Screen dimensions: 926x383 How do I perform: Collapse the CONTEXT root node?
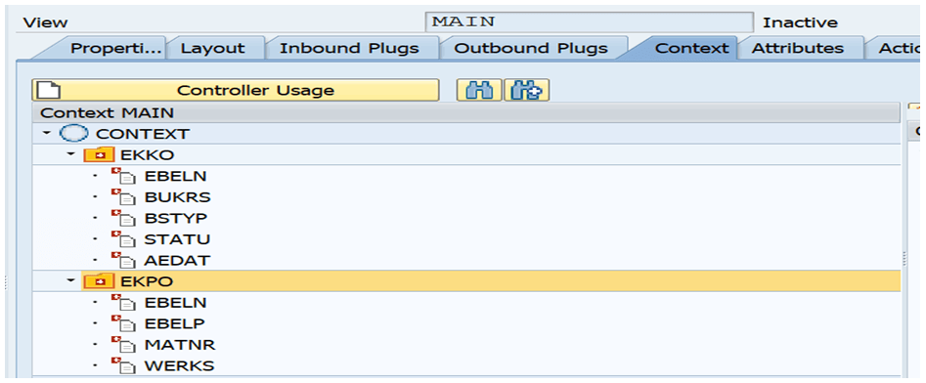click(46, 134)
